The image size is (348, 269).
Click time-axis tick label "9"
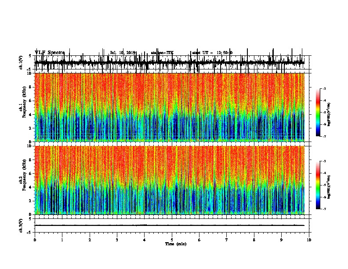coord(281,240)
